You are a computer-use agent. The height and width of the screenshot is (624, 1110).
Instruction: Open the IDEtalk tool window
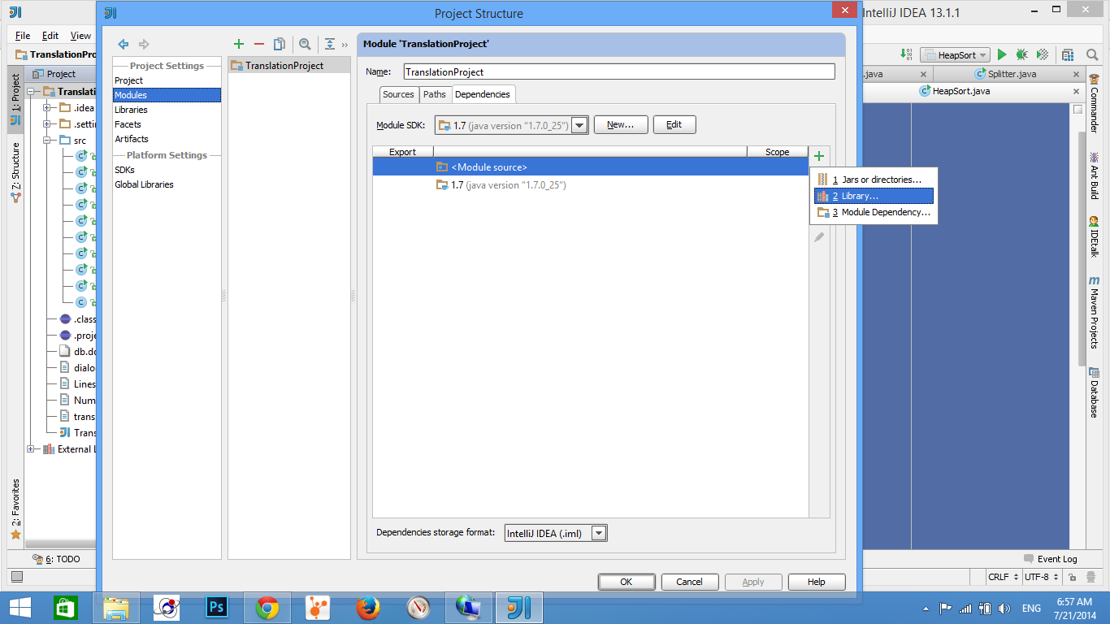[x=1094, y=236]
